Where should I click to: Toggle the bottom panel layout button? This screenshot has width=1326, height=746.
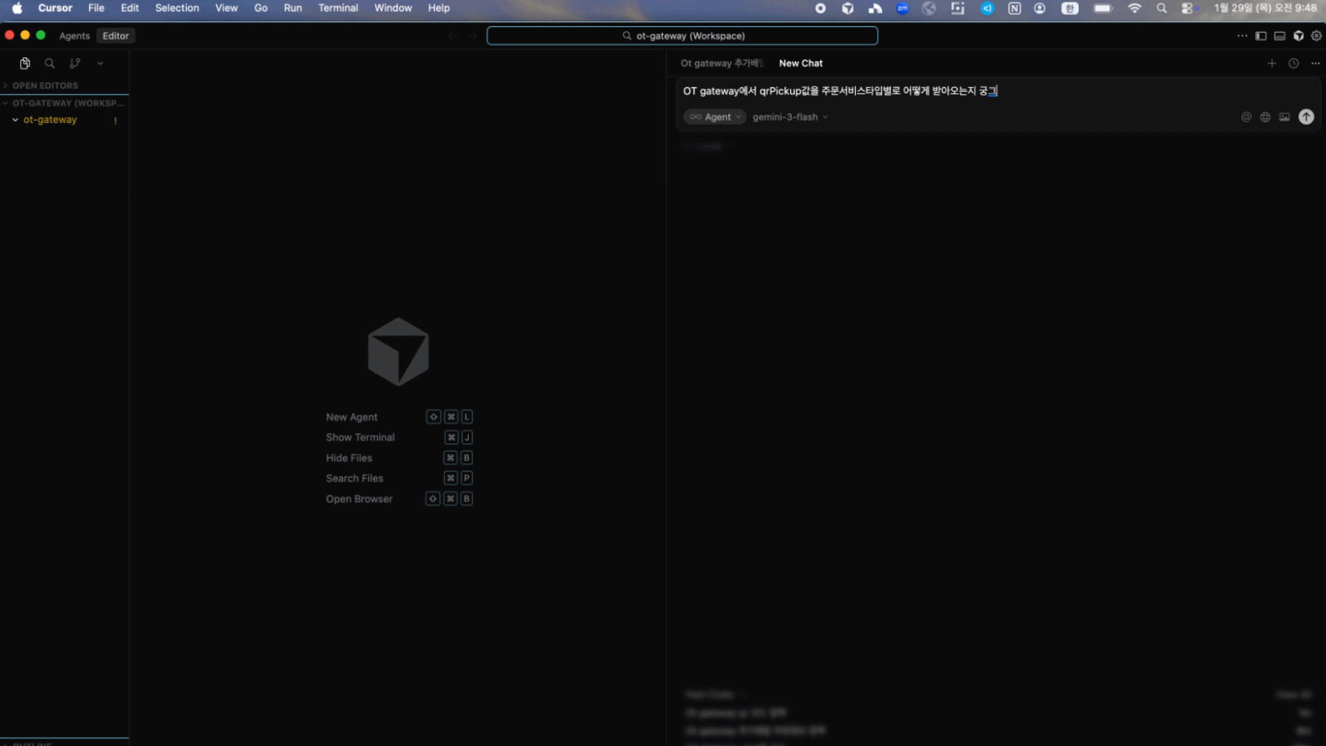[x=1280, y=36]
